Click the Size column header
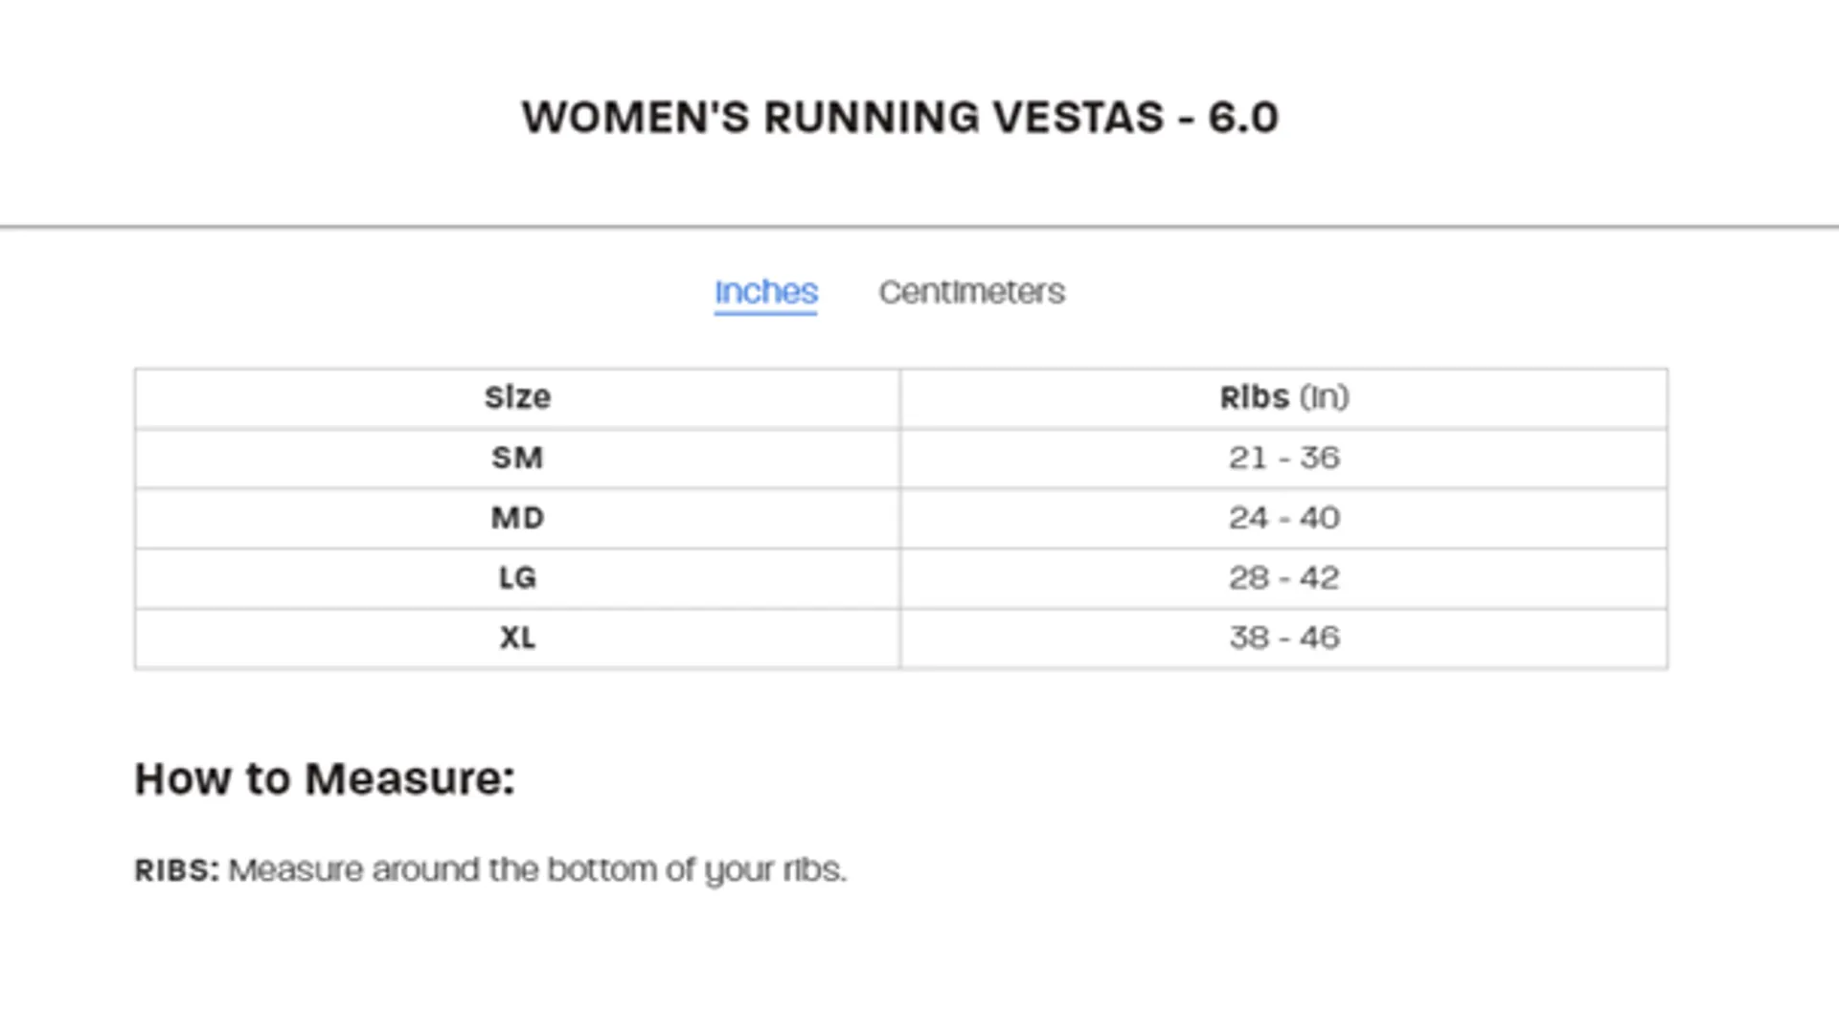The width and height of the screenshot is (1839, 1033). click(x=517, y=397)
